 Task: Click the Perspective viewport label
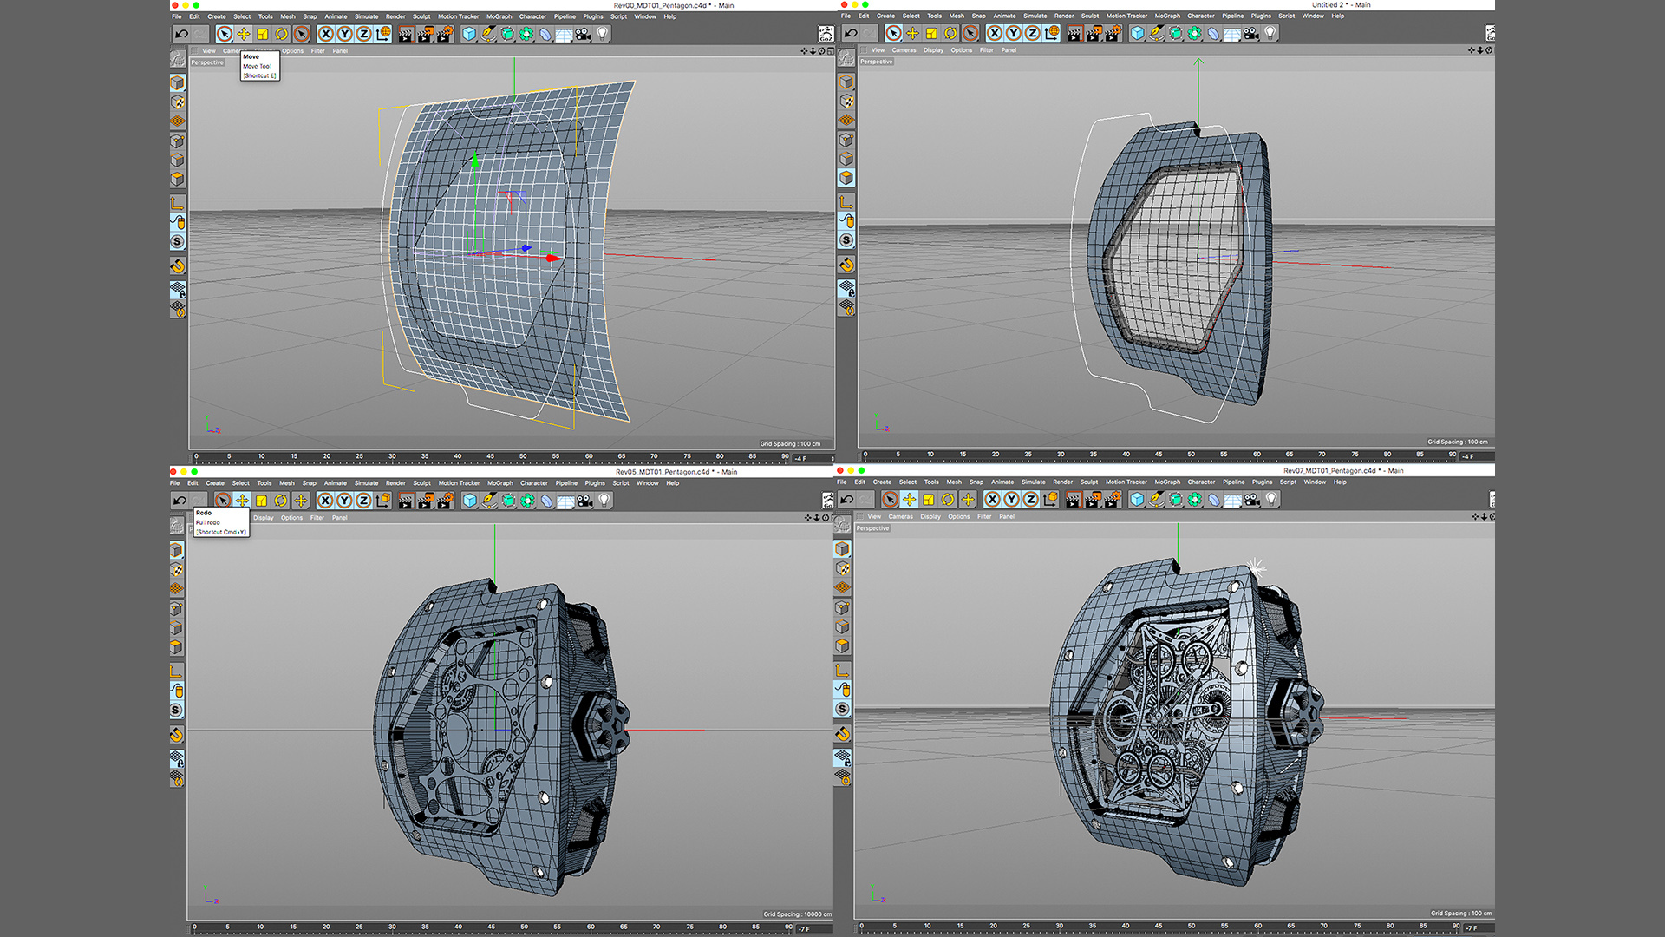[206, 62]
